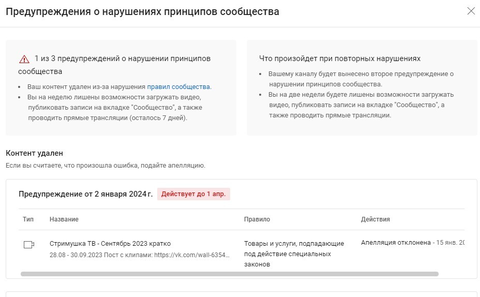Click the red warning triangle icon

click(x=24, y=59)
